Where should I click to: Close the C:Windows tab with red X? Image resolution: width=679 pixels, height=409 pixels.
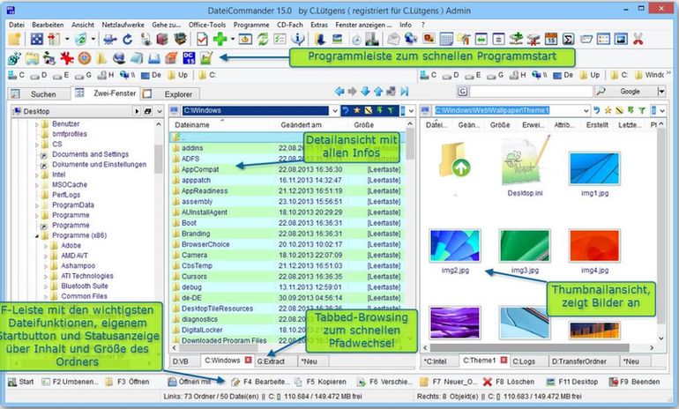point(248,361)
